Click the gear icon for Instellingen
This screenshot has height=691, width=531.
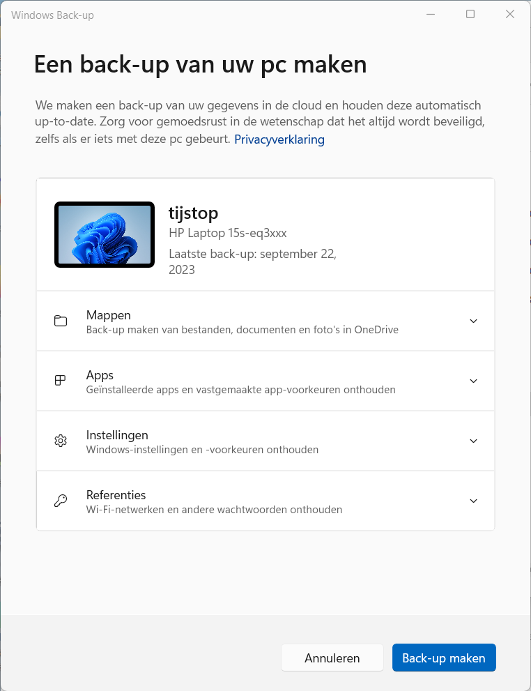click(61, 441)
